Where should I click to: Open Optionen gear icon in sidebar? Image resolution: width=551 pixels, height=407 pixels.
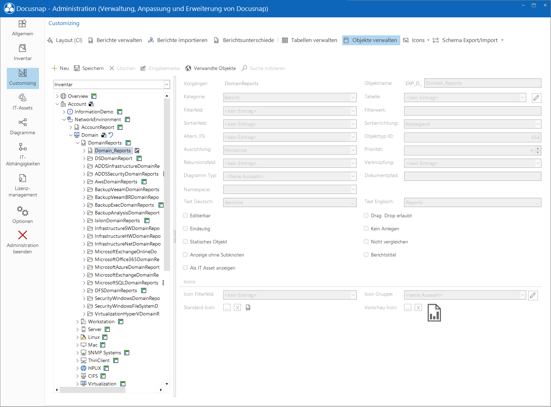click(x=23, y=211)
